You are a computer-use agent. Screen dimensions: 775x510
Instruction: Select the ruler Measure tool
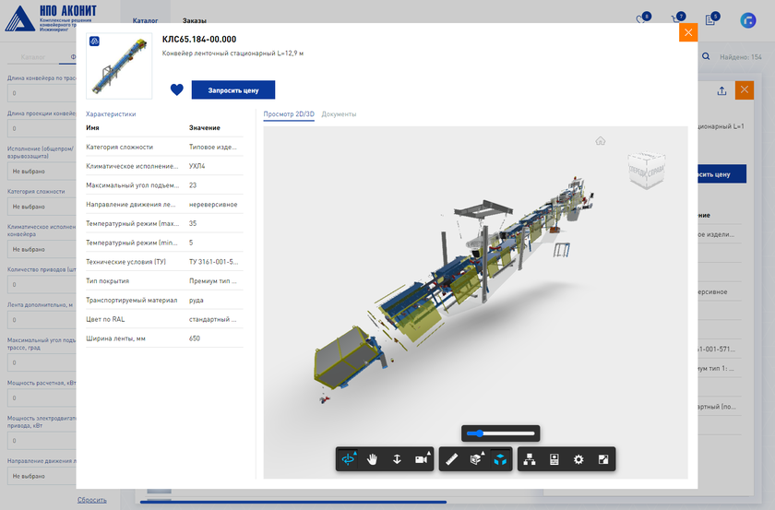coord(451,459)
